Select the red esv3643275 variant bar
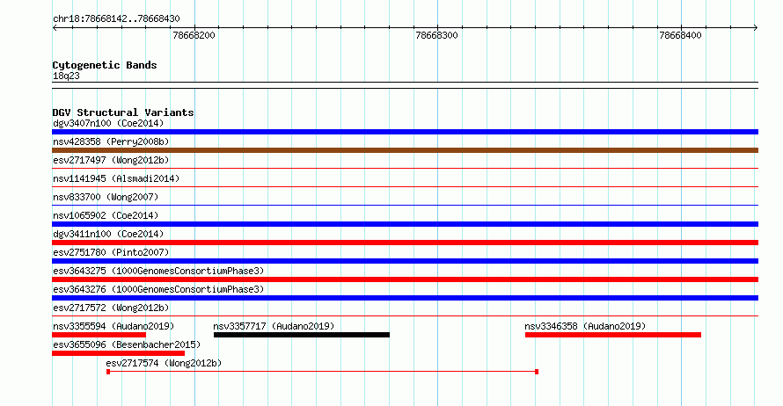The width and height of the screenshot is (783, 406). (405, 279)
